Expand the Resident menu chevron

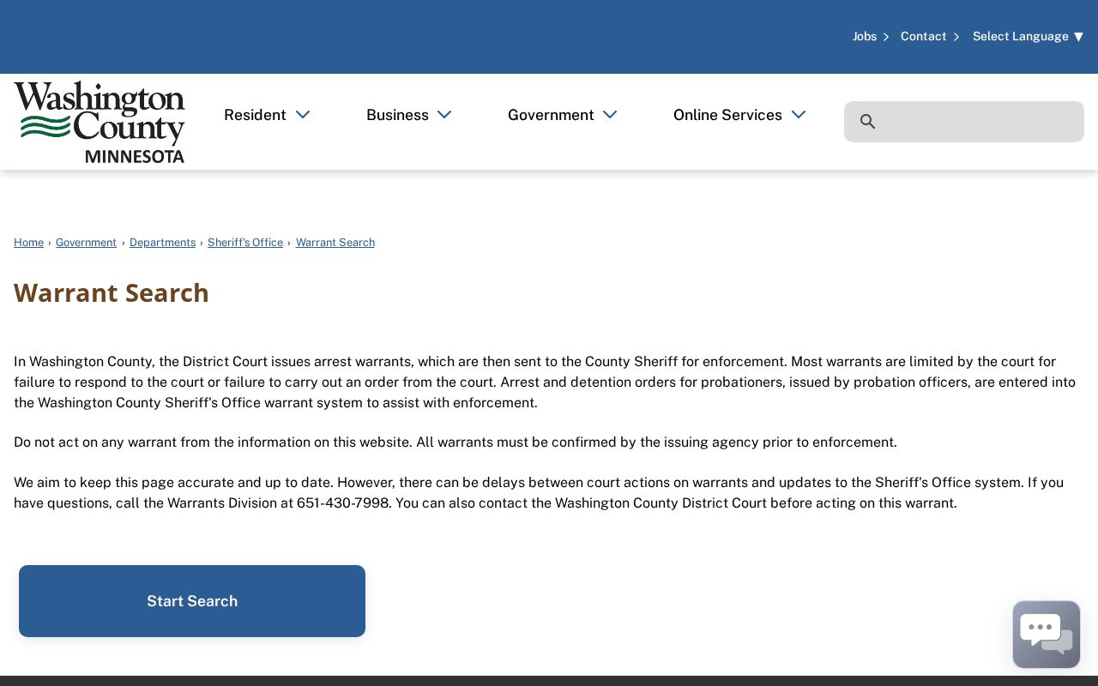[x=303, y=115]
